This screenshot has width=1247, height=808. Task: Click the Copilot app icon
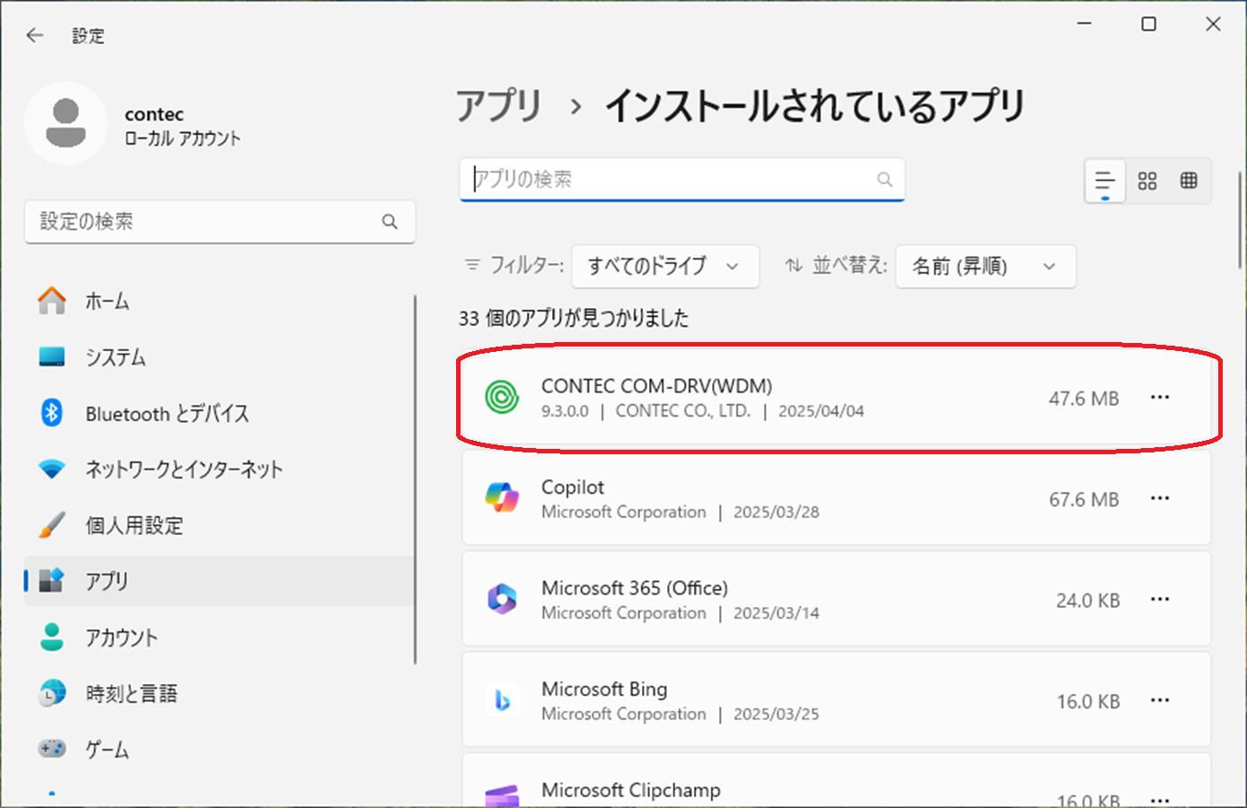(502, 497)
